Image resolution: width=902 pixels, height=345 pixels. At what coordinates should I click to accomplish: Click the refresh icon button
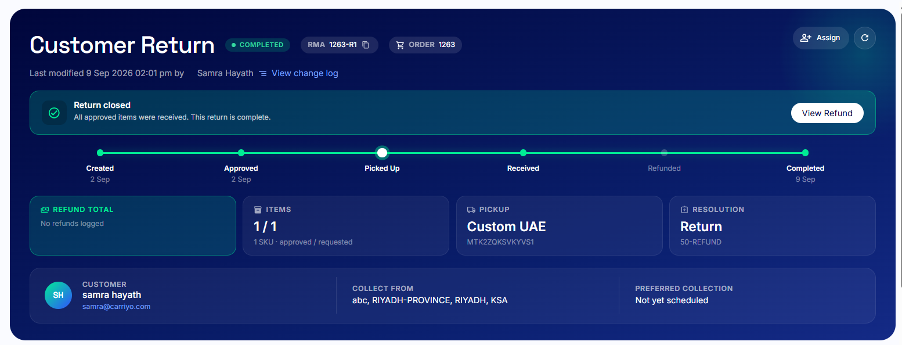click(x=865, y=38)
